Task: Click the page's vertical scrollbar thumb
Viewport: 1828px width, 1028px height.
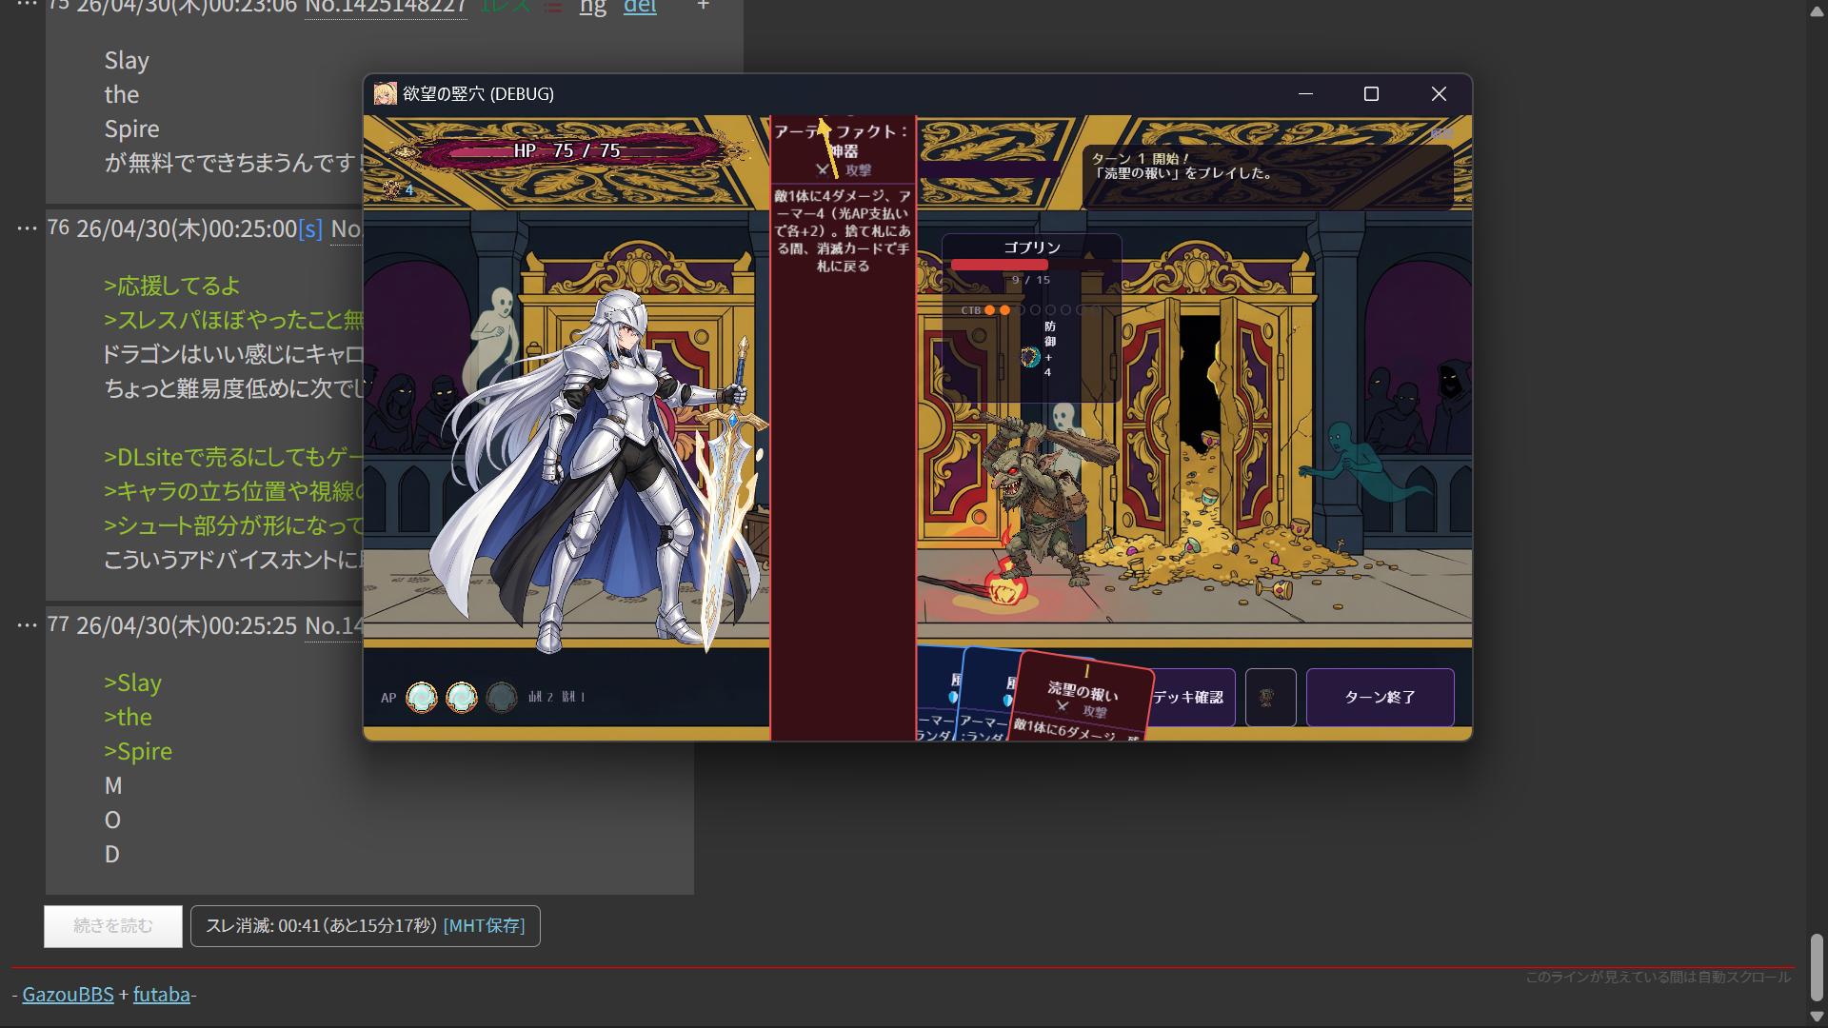Action: (x=1817, y=966)
